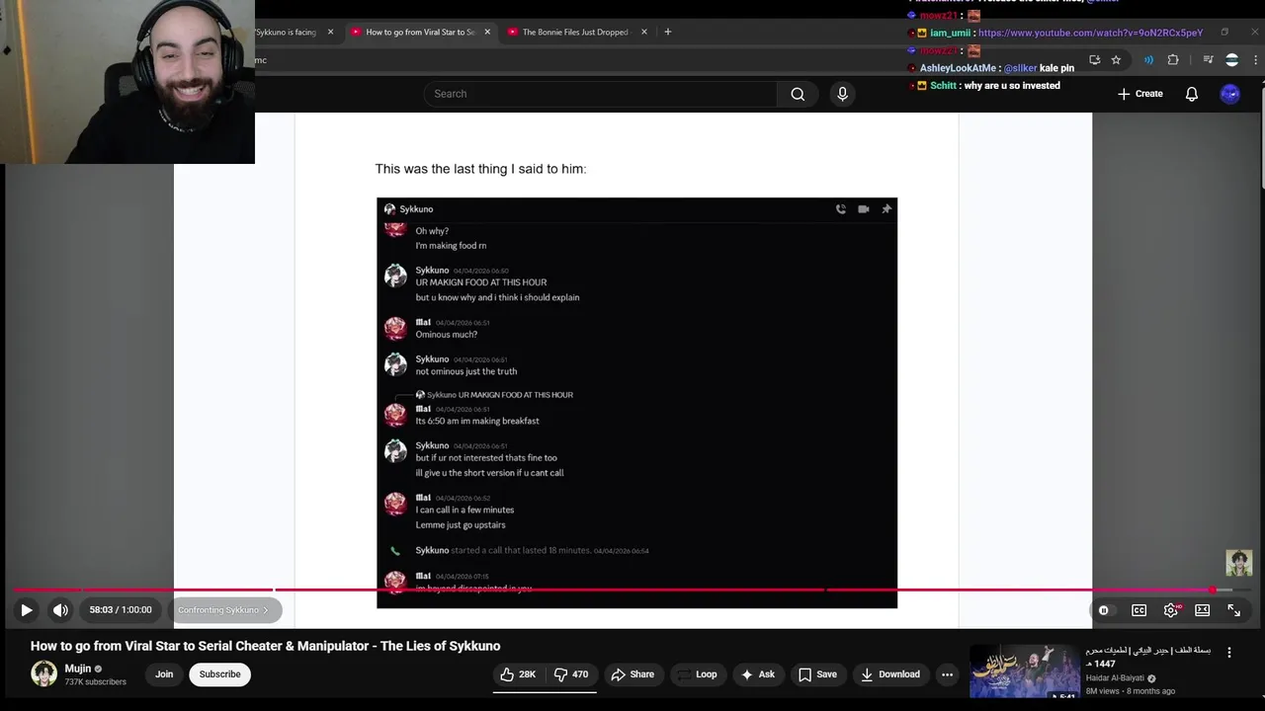Select the 'How to go from Viral Star' tab
The width and height of the screenshot is (1265, 711).
(x=420, y=32)
